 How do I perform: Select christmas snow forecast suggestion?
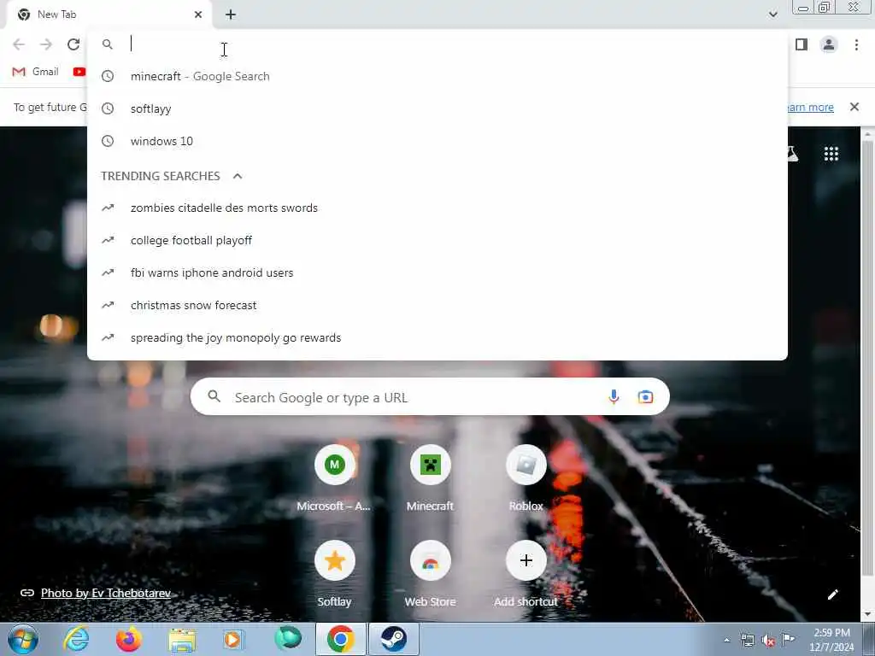point(437,305)
